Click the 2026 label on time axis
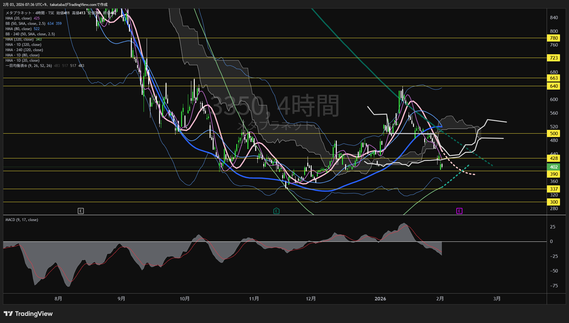This screenshot has height=323, width=569. coord(380,299)
